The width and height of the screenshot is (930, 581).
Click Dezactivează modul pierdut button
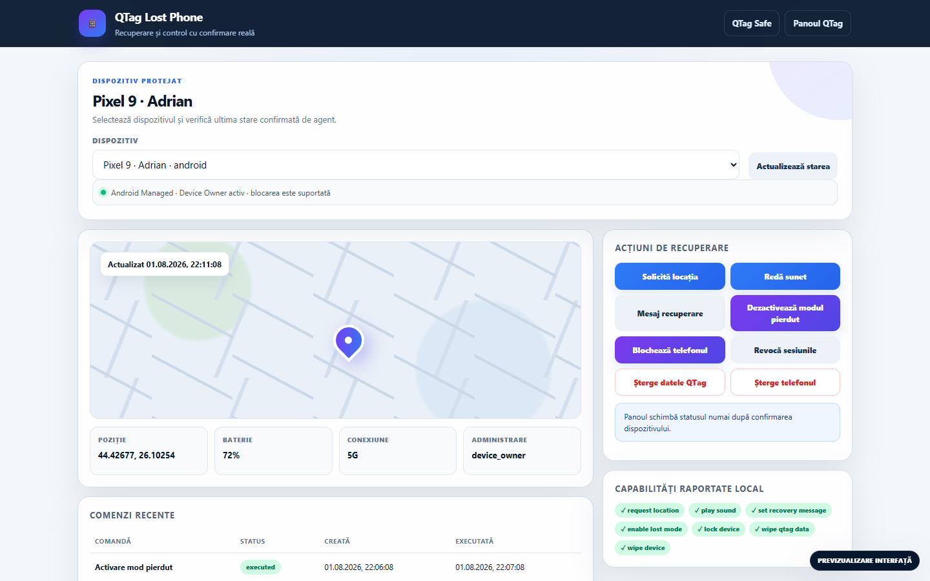tap(785, 313)
